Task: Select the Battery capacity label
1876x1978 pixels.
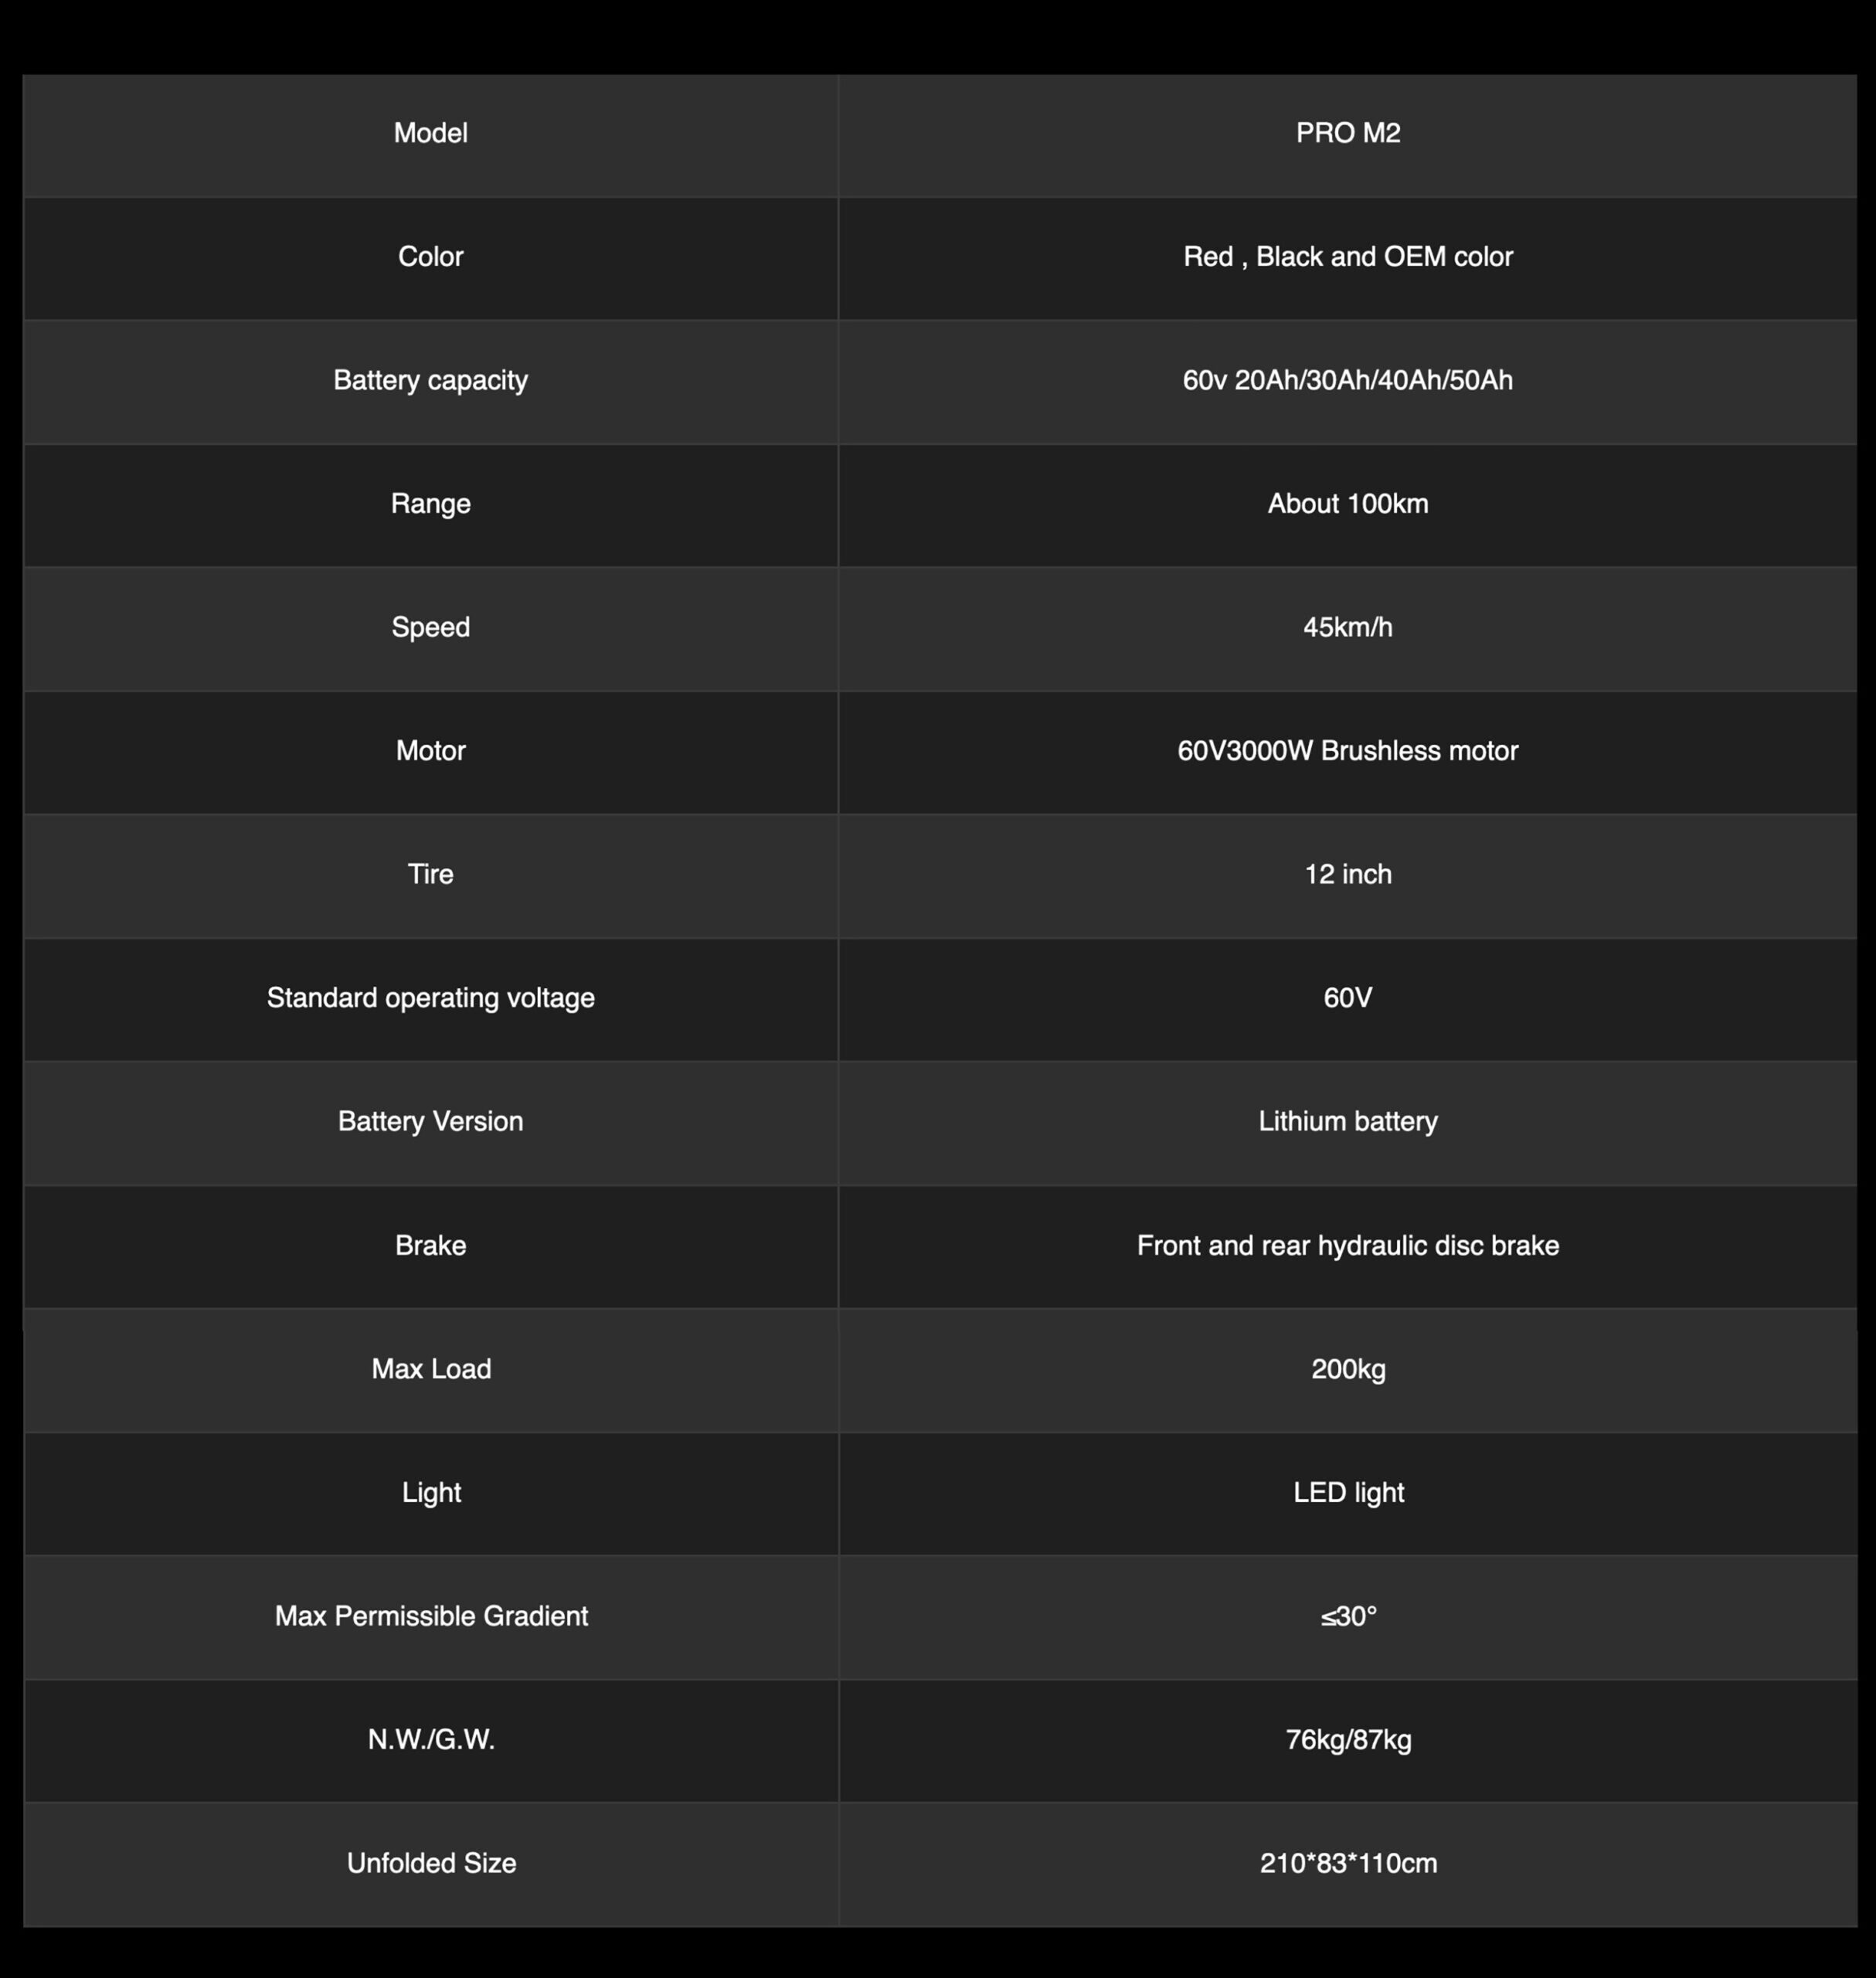Action: coord(430,380)
